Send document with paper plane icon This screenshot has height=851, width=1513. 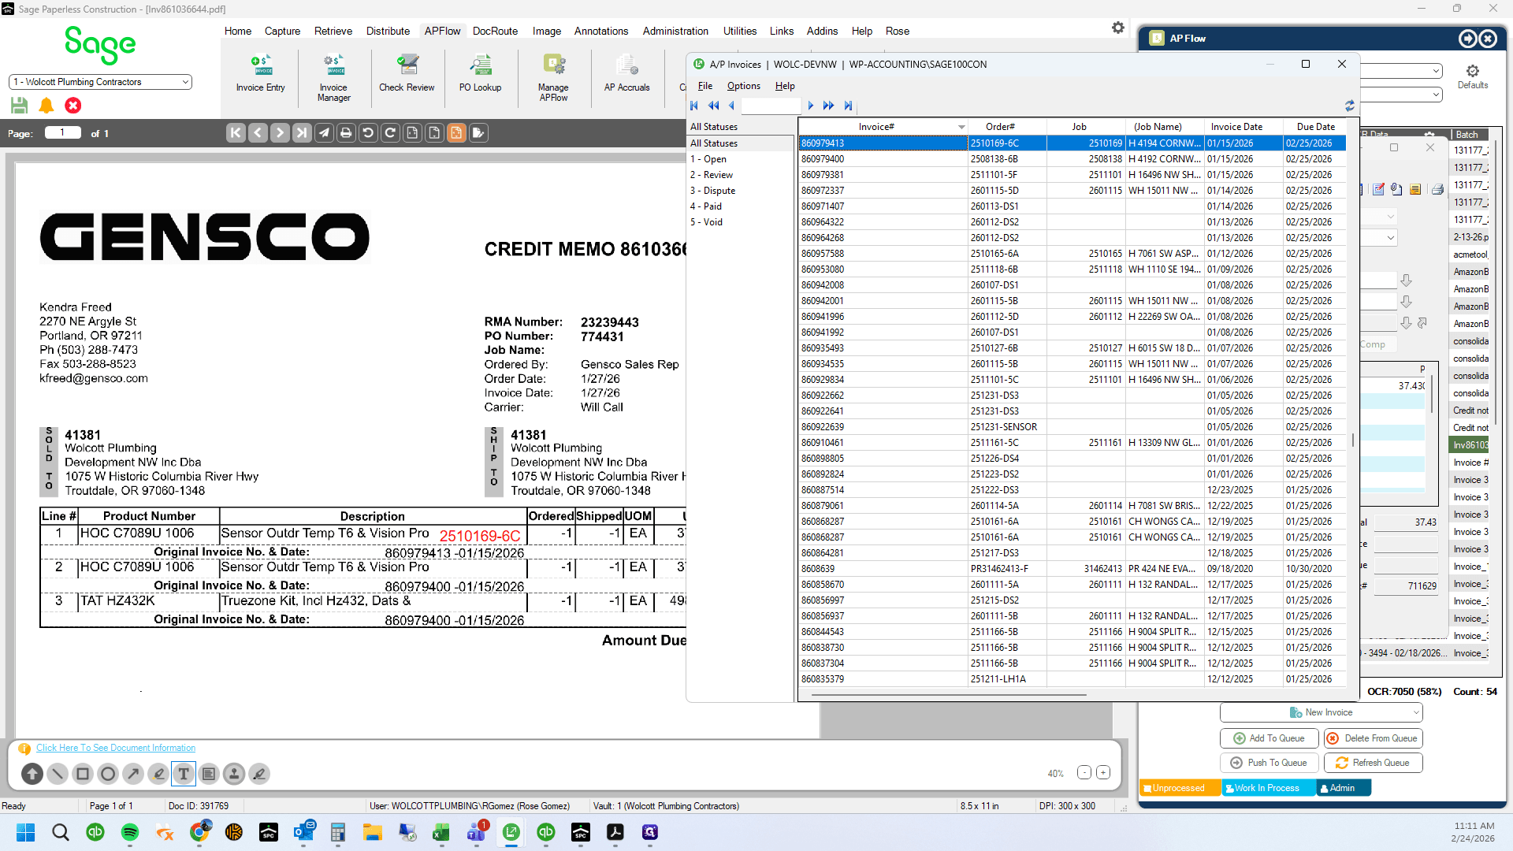324,133
